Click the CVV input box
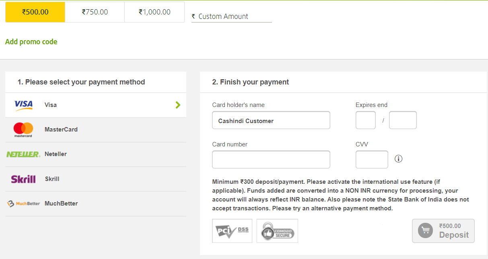Screen dimensions: 488x259 point(372,159)
